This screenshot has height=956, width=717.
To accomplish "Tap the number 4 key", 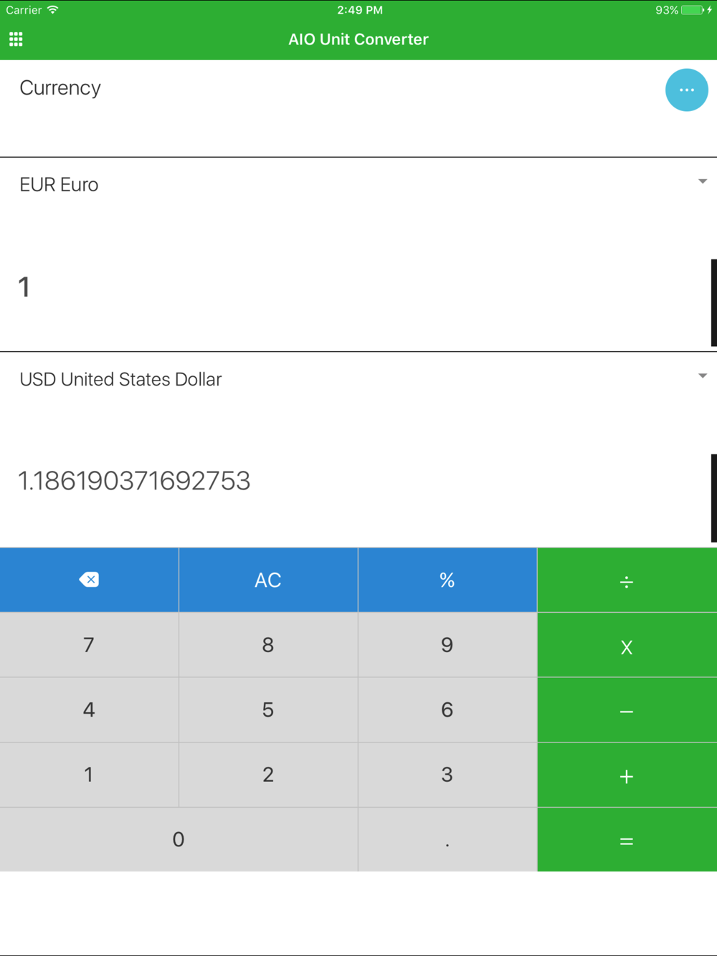I will click(89, 710).
